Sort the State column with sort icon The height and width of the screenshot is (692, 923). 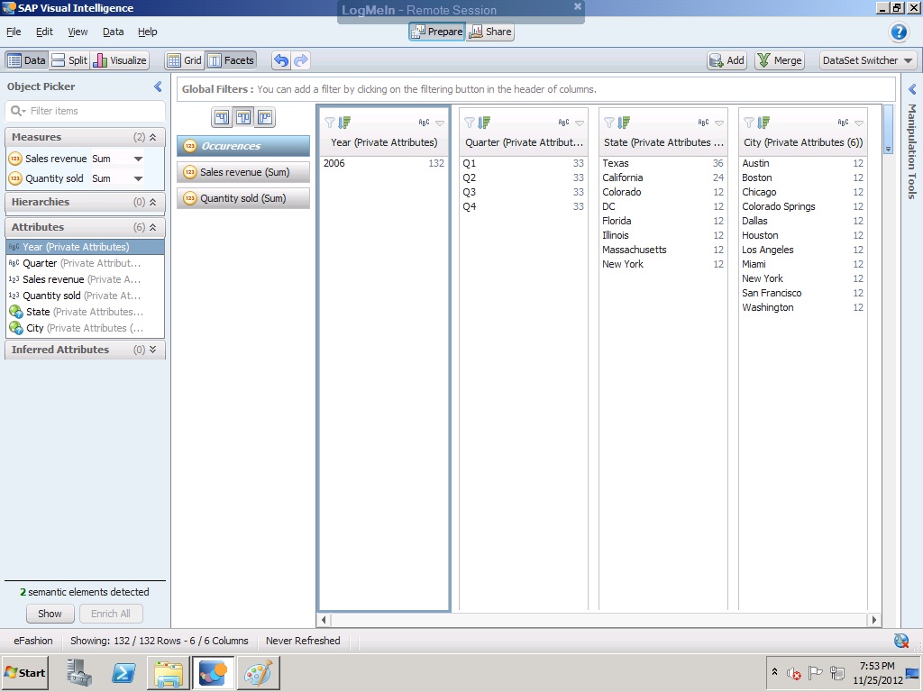click(624, 123)
